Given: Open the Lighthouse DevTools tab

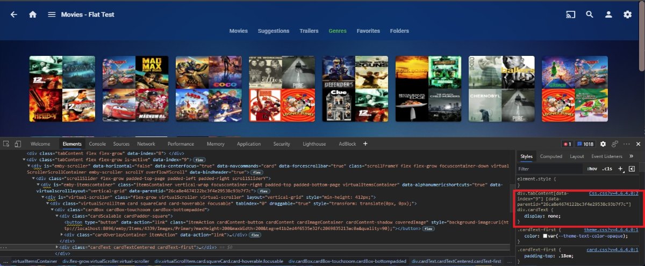Looking at the screenshot, I should (314, 144).
